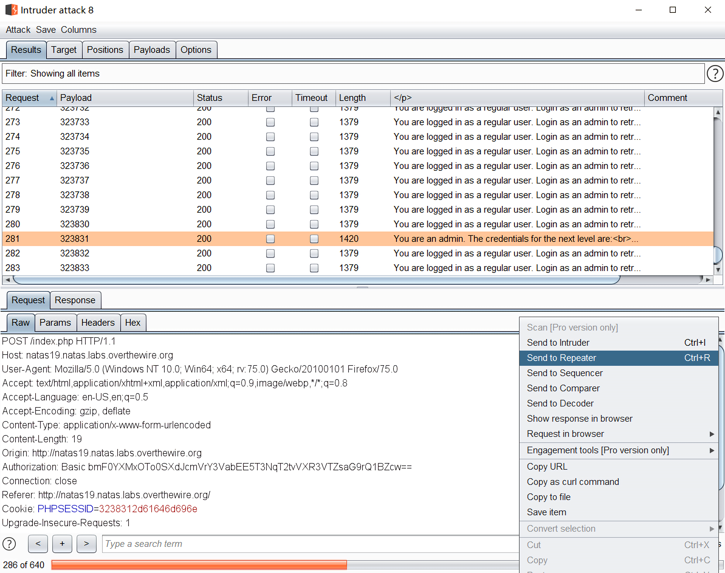Select the Results tab
The width and height of the screenshot is (725, 573).
26,50
